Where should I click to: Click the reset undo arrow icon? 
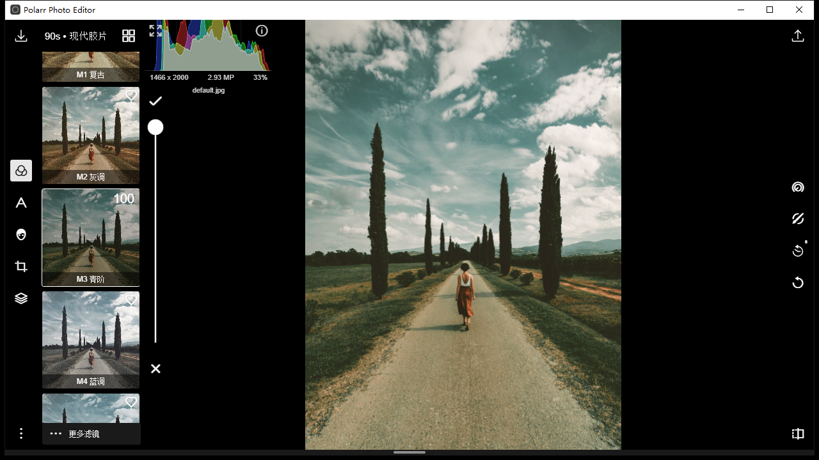pyautogui.click(x=798, y=282)
